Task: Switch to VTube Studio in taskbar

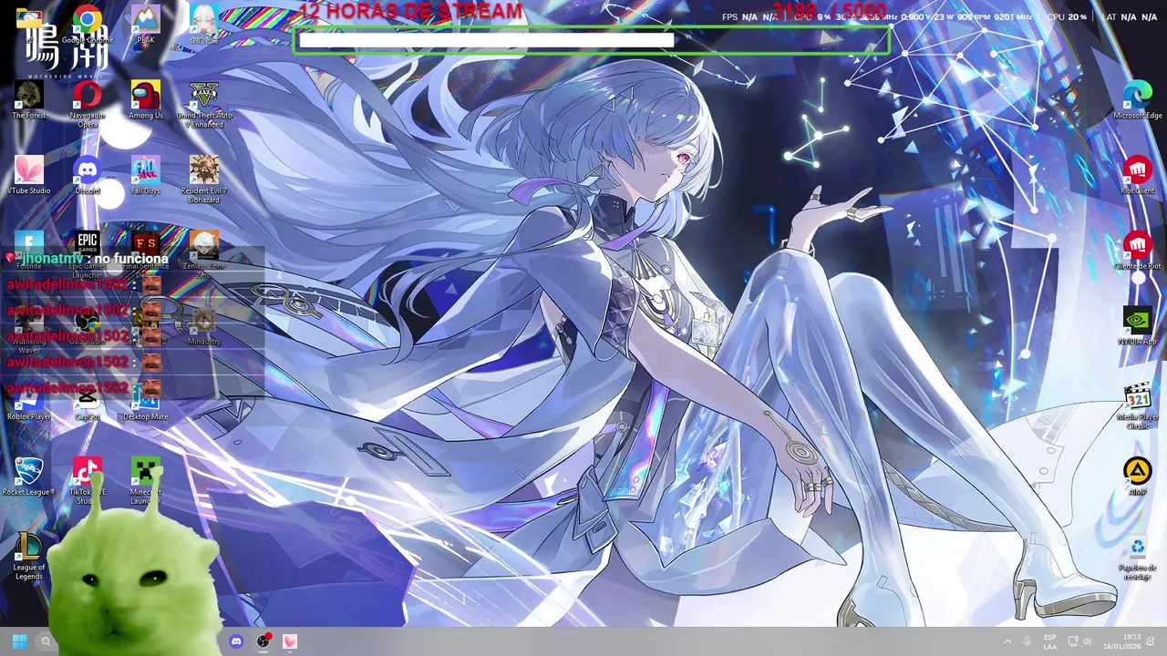Action: [x=290, y=641]
